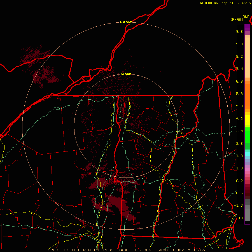Click the 9.0 scale value
The image size is (252, 252).
[x=239, y=44]
